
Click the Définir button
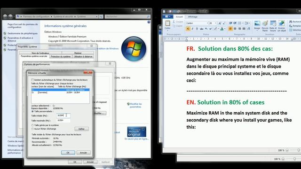click(81, 129)
